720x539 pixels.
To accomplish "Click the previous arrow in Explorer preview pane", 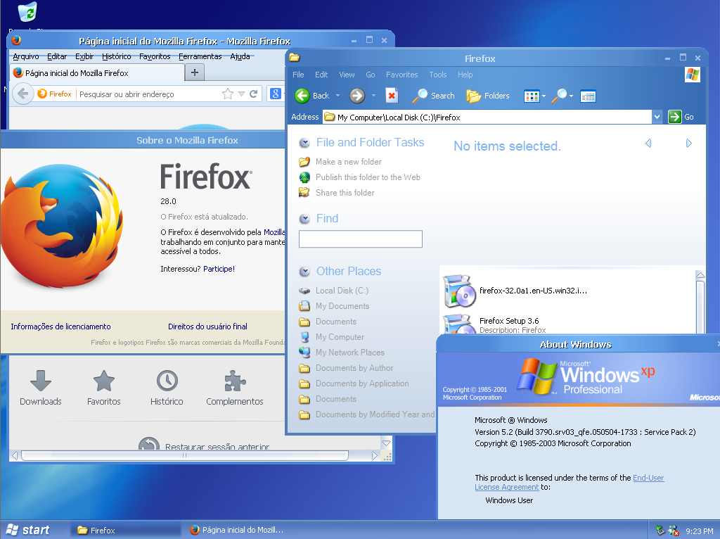I will pyautogui.click(x=648, y=144).
